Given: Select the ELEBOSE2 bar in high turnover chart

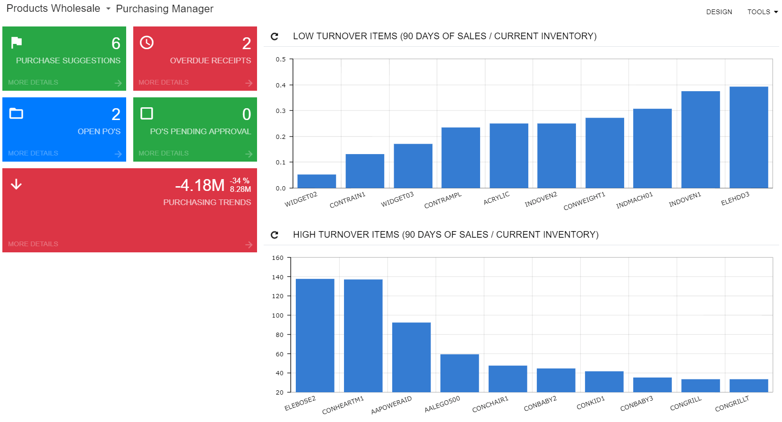Looking at the screenshot, I should tap(315, 335).
